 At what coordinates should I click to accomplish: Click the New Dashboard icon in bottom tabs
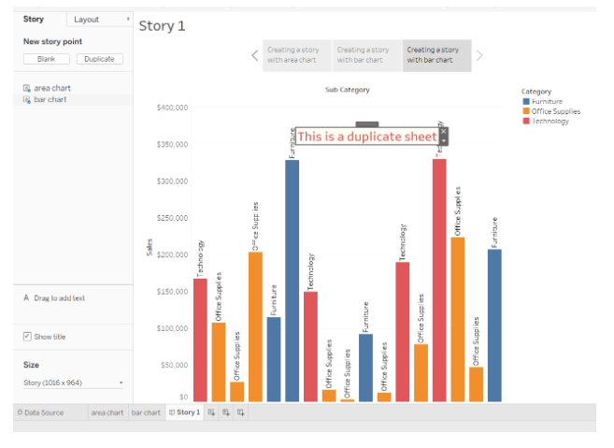226,412
